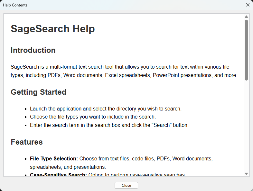The height and width of the screenshot is (191, 253).
Task: Click the vertical scrollbar thumb
Action: [246, 50]
